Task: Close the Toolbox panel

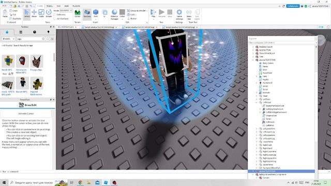Action: pos(53,27)
